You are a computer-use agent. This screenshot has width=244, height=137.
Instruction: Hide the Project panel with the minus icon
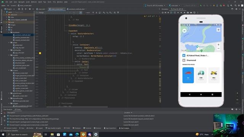click(33, 9)
